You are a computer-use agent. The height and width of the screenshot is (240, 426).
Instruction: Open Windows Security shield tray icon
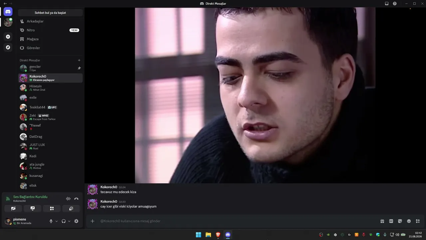tap(378, 235)
